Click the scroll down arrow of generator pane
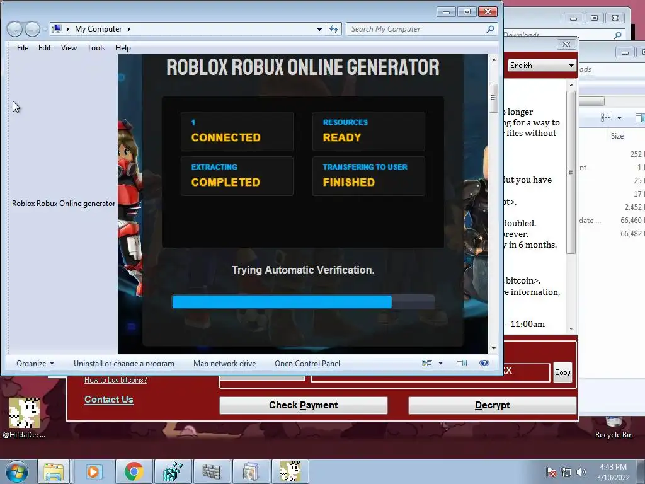This screenshot has width=645, height=484. tap(494, 349)
